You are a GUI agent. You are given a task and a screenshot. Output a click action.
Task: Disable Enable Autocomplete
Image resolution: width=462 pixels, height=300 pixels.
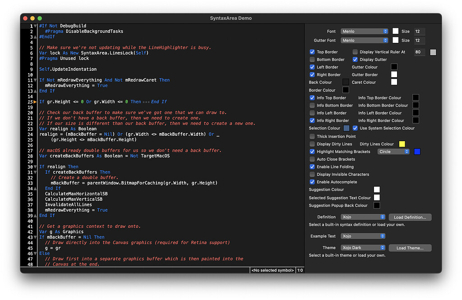coord(312,182)
